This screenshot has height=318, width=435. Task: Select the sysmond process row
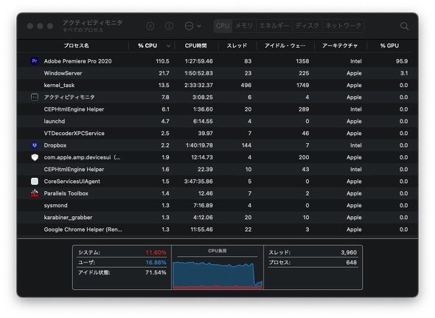click(x=217, y=206)
